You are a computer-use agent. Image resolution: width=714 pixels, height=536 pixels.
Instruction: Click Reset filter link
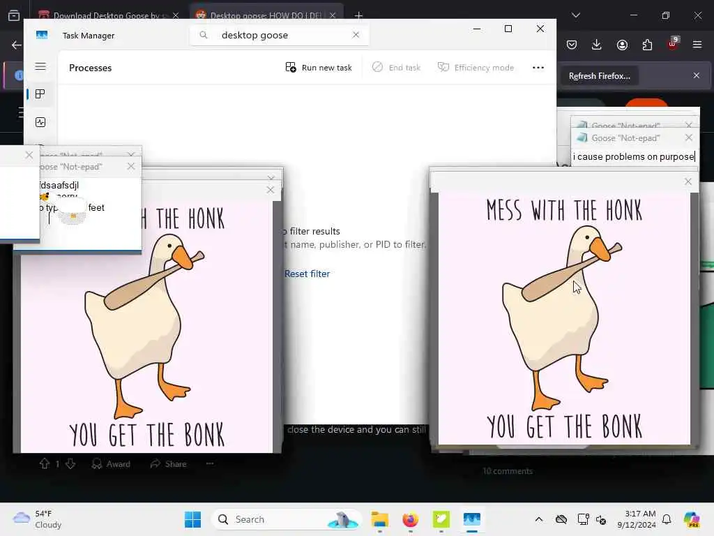(307, 274)
